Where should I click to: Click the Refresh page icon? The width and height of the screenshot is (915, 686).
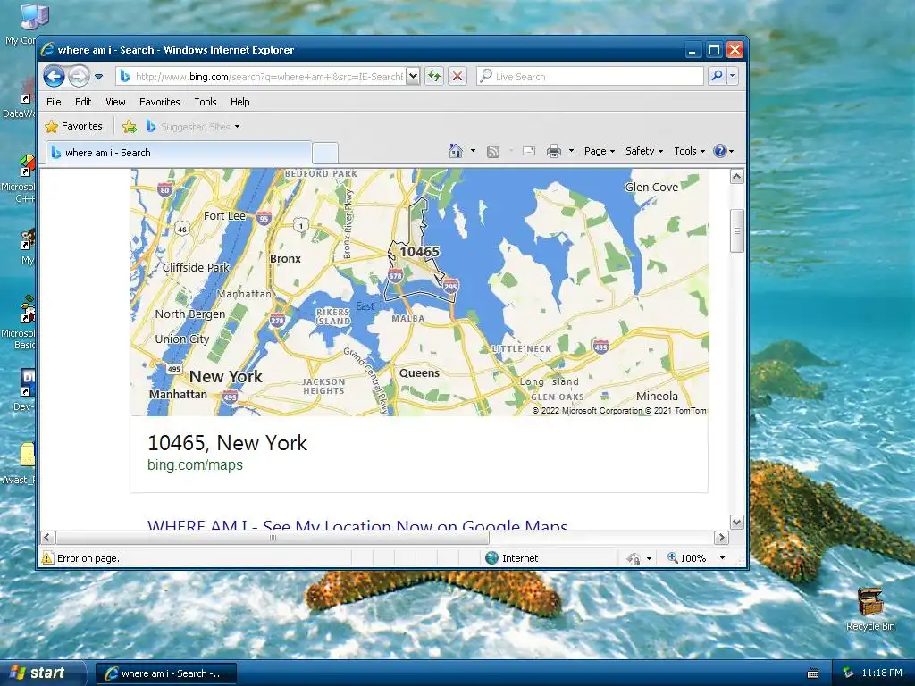pos(433,77)
